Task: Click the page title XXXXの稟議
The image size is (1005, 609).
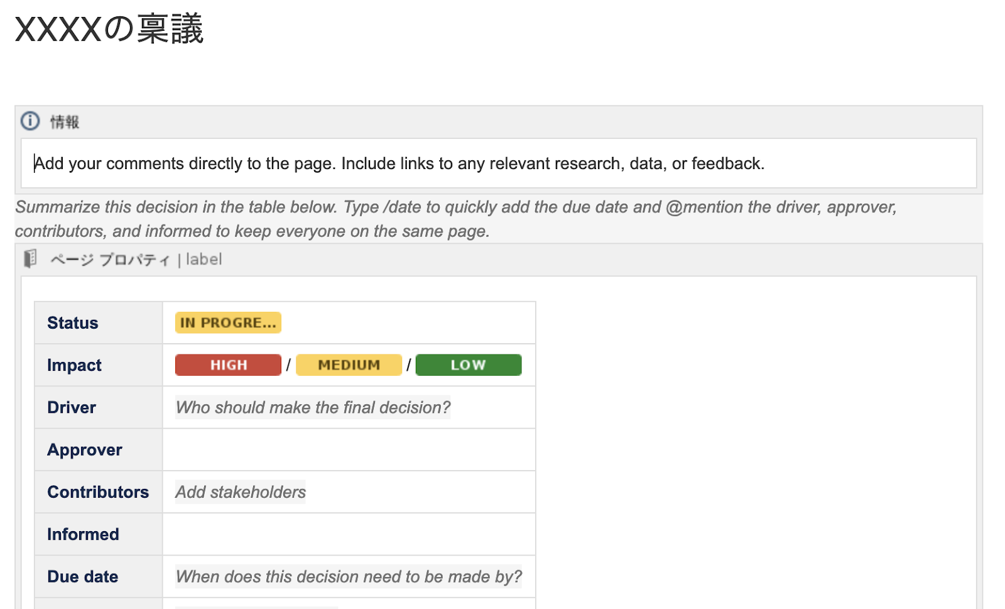Action: tap(109, 30)
